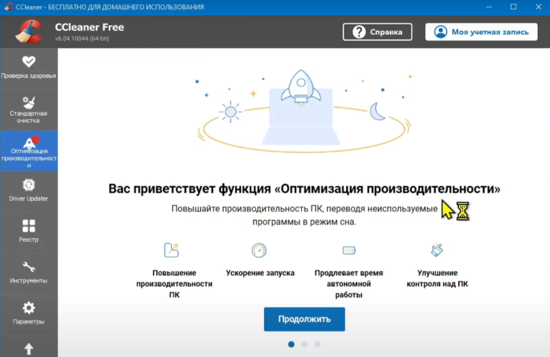
Task: Select the Инструменты sidebar label
Action: pyautogui.click(x=29, y=281)
